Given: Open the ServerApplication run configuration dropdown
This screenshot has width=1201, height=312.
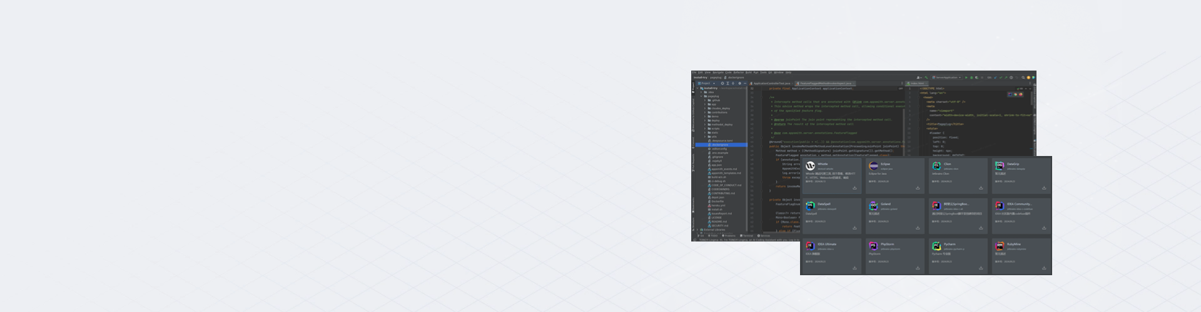Looking at the screenshot, I should [948, 77].
